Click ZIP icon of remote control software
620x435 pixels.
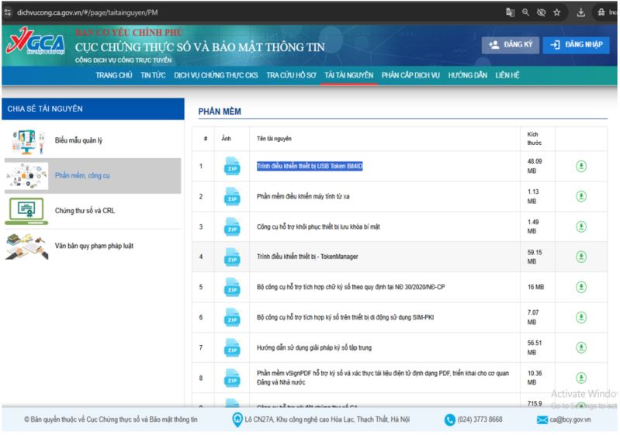click(x=232, y=196)
